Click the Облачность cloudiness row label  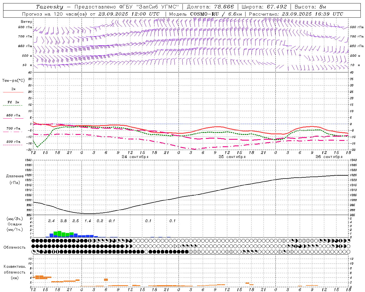(x=15, y=247)
